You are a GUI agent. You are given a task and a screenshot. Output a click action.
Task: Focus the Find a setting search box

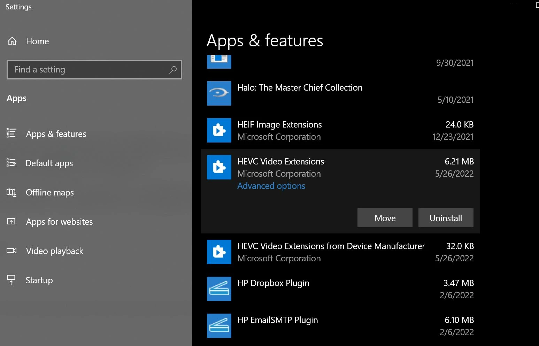94,70
